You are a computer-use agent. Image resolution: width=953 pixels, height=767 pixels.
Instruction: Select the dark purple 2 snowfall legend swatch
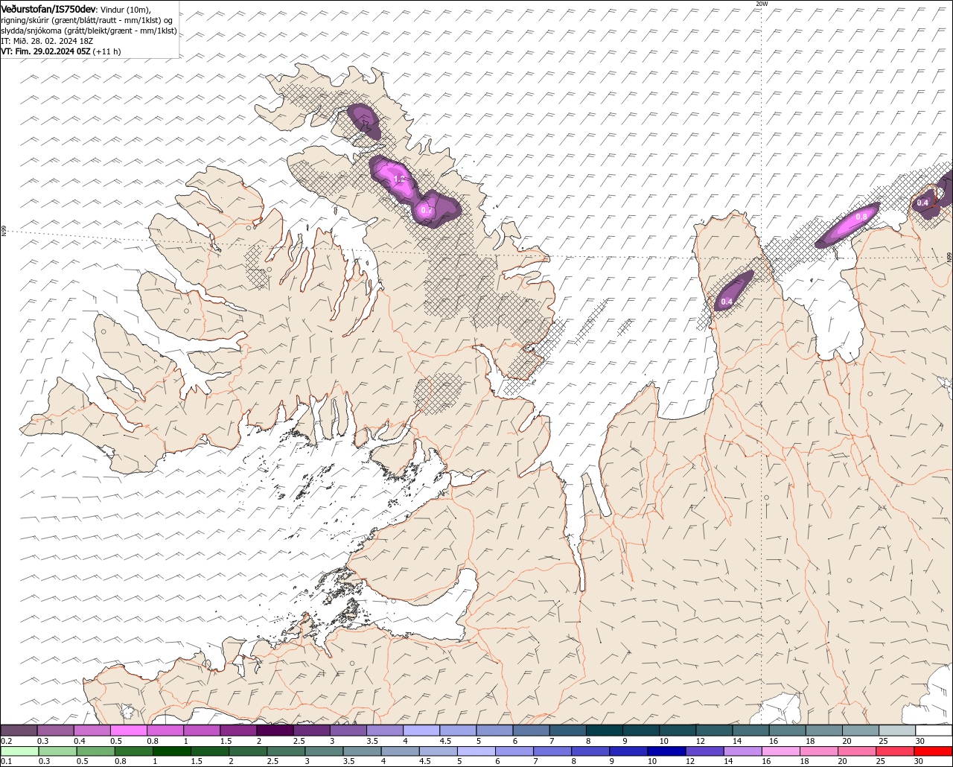point(275,731)
